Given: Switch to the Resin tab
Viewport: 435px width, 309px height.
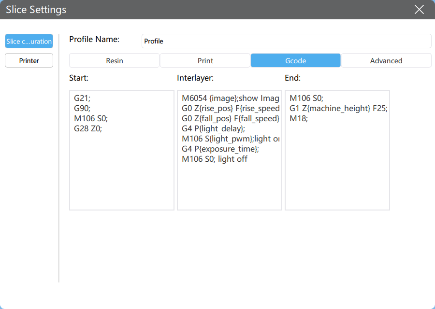Looking at the screenshot, I should (114, 60).
